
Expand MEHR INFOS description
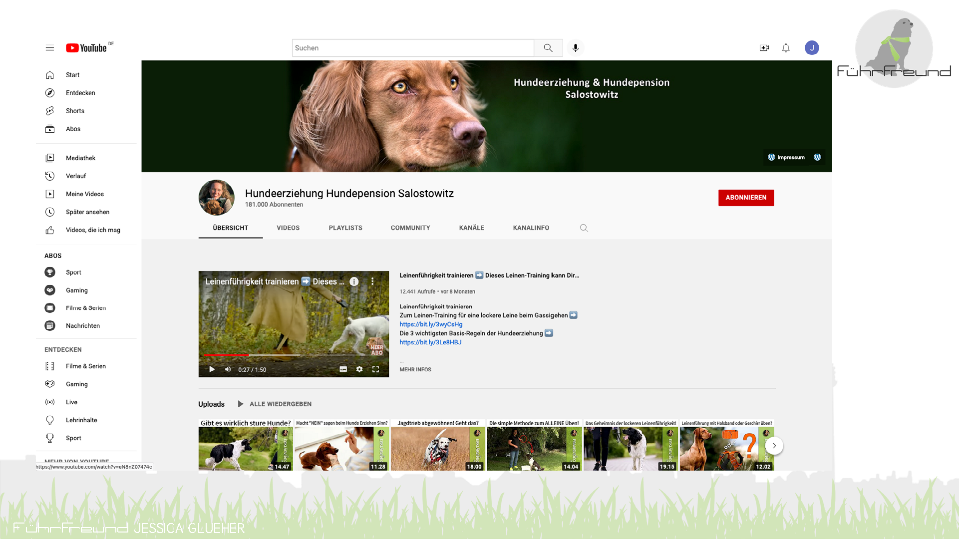pyautogui.click(x=415, y=370)
